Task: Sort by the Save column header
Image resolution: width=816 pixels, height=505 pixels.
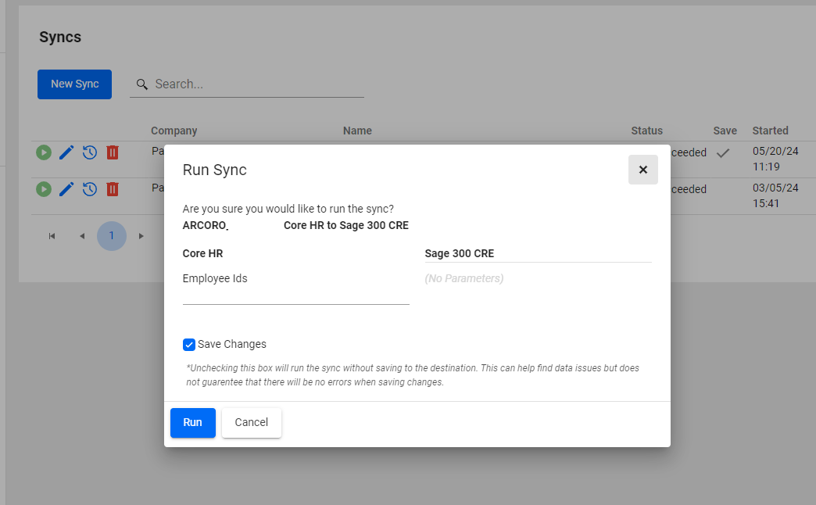Action: [725, 131]
